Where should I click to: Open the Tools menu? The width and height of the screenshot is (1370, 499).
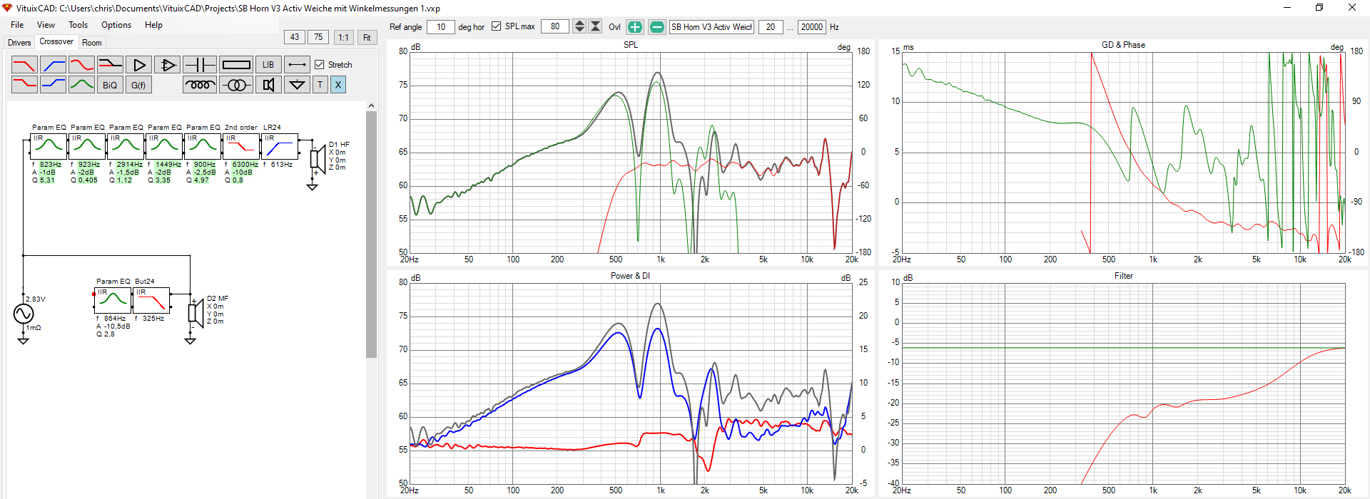tap(78, 25)
